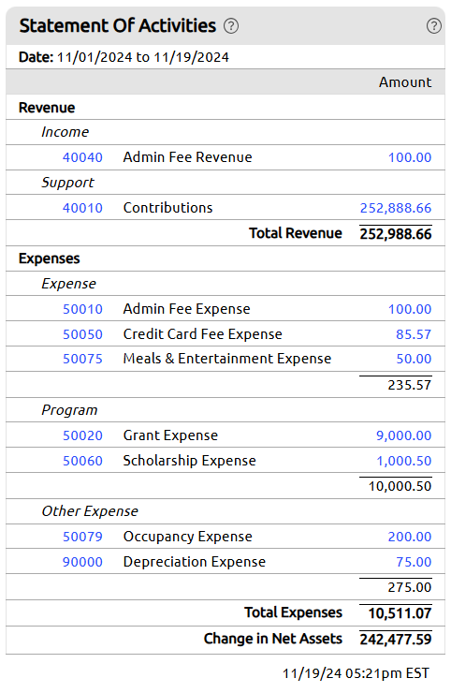Open the 100.00 Admin Fee Revenue amount
451x693 pixels.
click(410, 157)
